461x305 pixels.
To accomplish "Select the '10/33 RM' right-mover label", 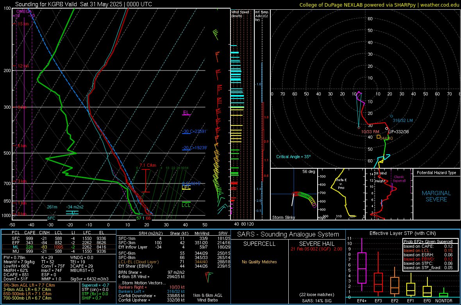I will (370, 132).
